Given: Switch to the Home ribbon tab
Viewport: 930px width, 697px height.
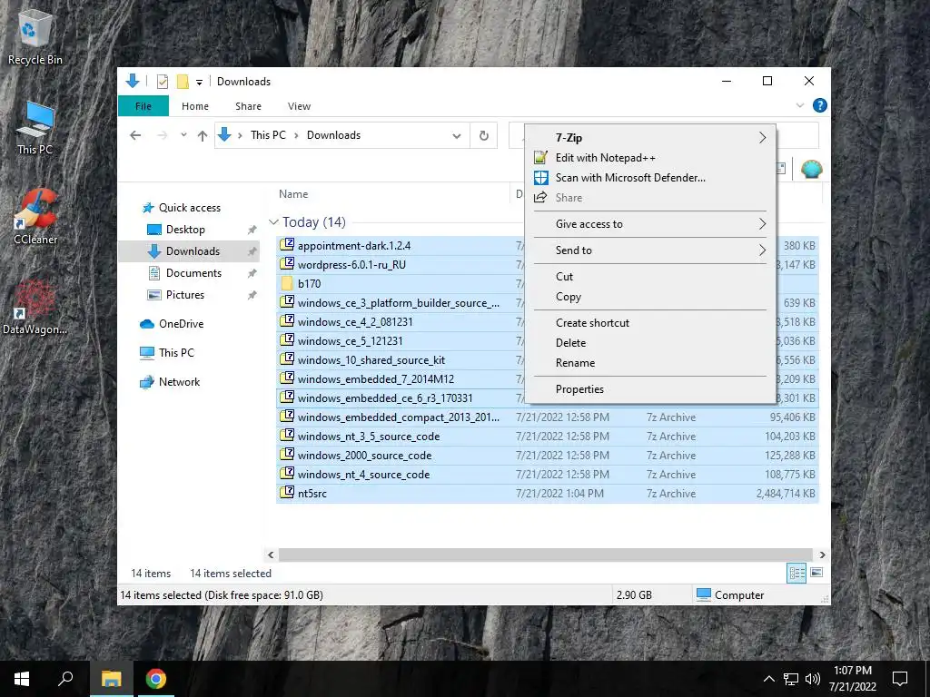Looking at the screenshot, I should [195, 106].
